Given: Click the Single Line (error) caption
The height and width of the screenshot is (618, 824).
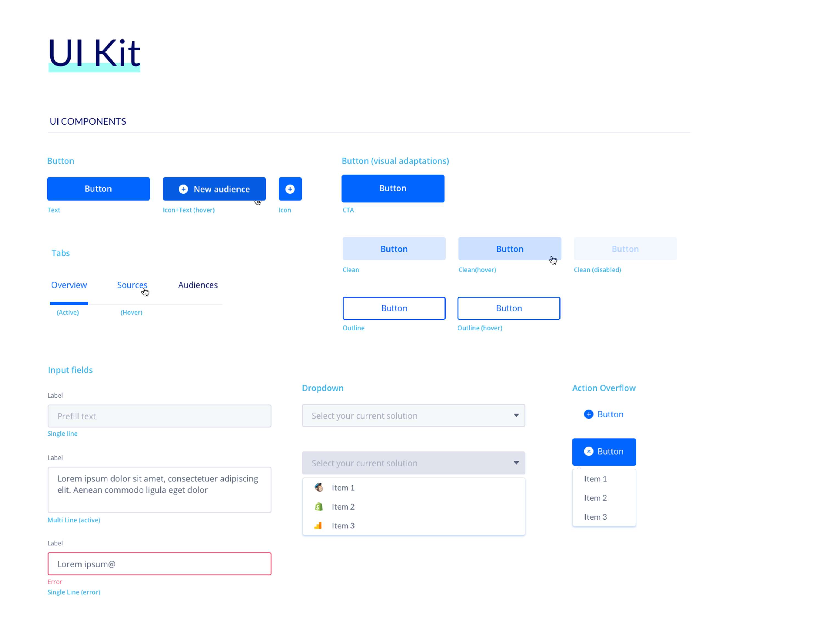Looking at the screenshot, I should tap(74, 592).
